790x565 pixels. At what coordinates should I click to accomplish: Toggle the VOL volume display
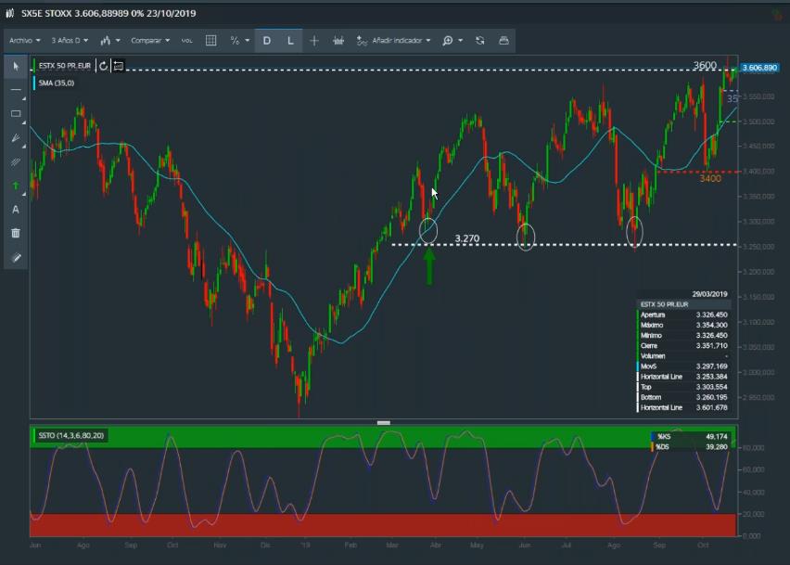(x=187, y=41)
